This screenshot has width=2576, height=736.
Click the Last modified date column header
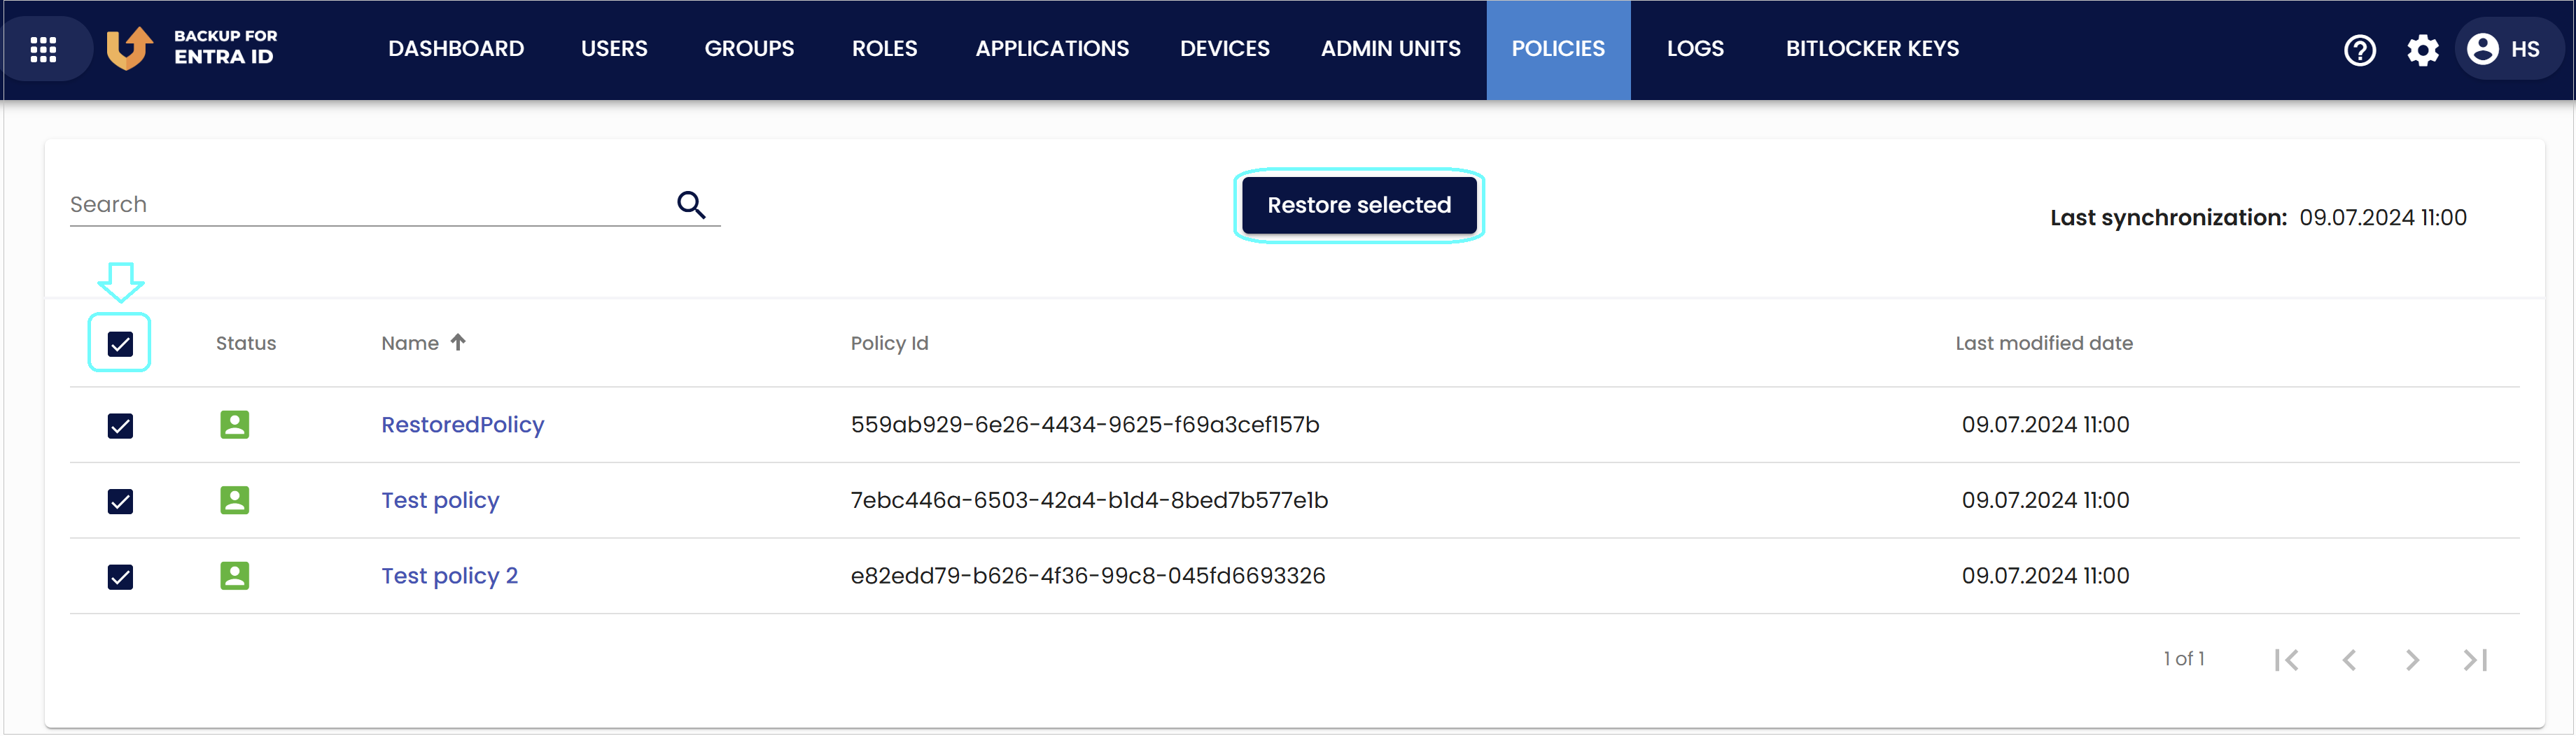click(x=2044, y=343)
